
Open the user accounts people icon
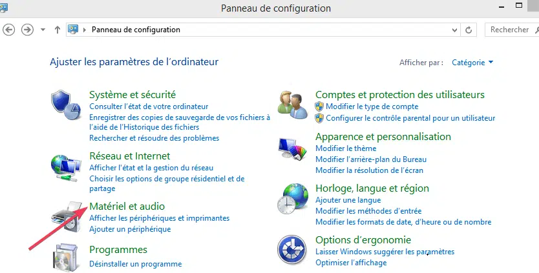[293, 105]
